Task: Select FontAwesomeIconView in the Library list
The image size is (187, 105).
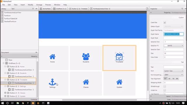Action: pos(13,13)
